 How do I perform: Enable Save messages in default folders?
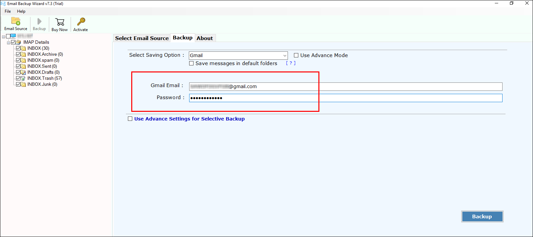tap(192, 63)
